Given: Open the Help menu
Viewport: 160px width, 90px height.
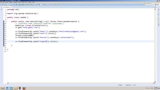Looking at the screenshot, I should pyautogui.click(x=33, y=2).
